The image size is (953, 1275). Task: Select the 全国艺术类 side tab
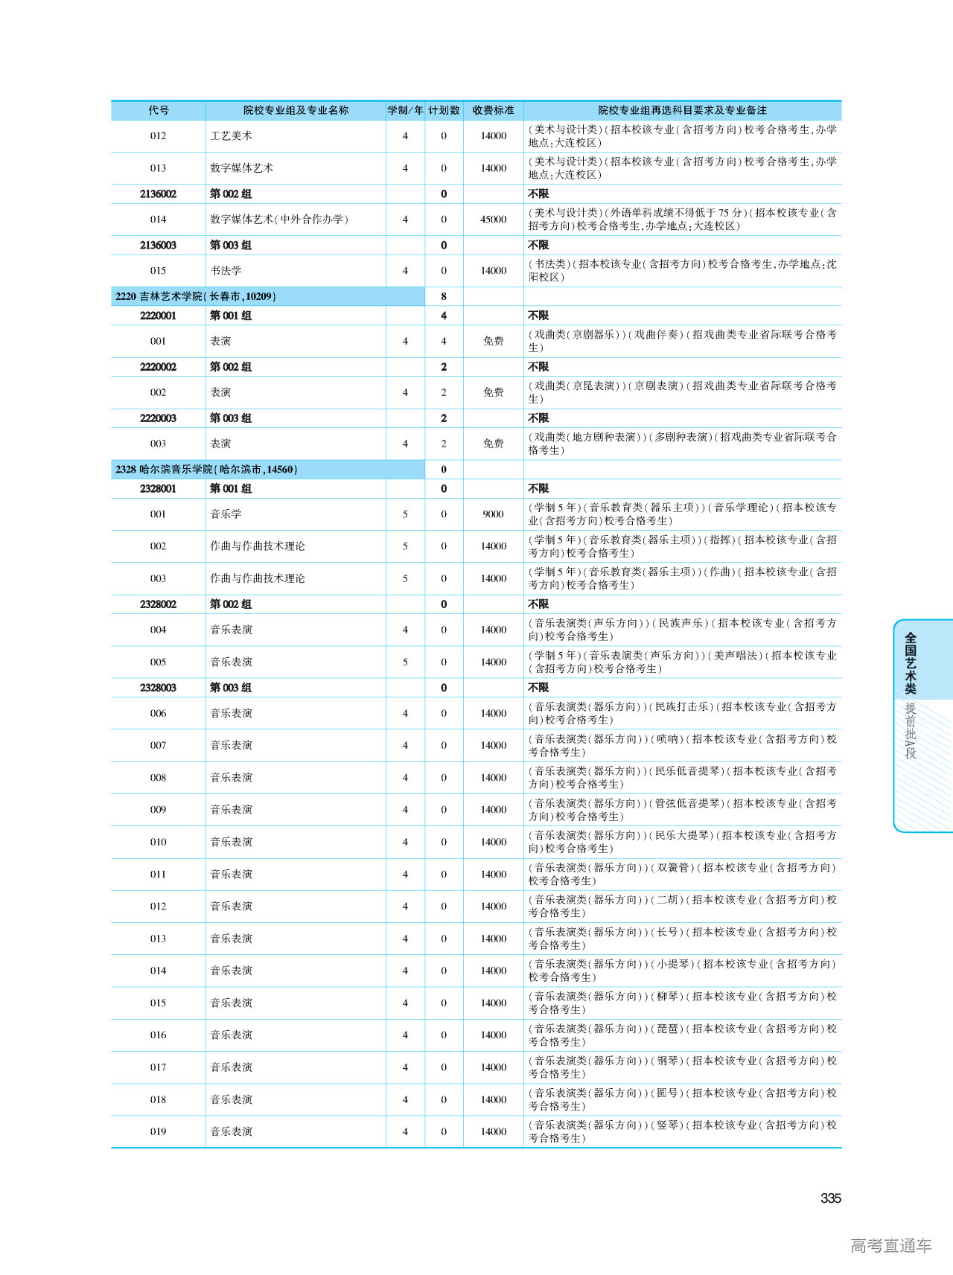[x=911, y=662]
